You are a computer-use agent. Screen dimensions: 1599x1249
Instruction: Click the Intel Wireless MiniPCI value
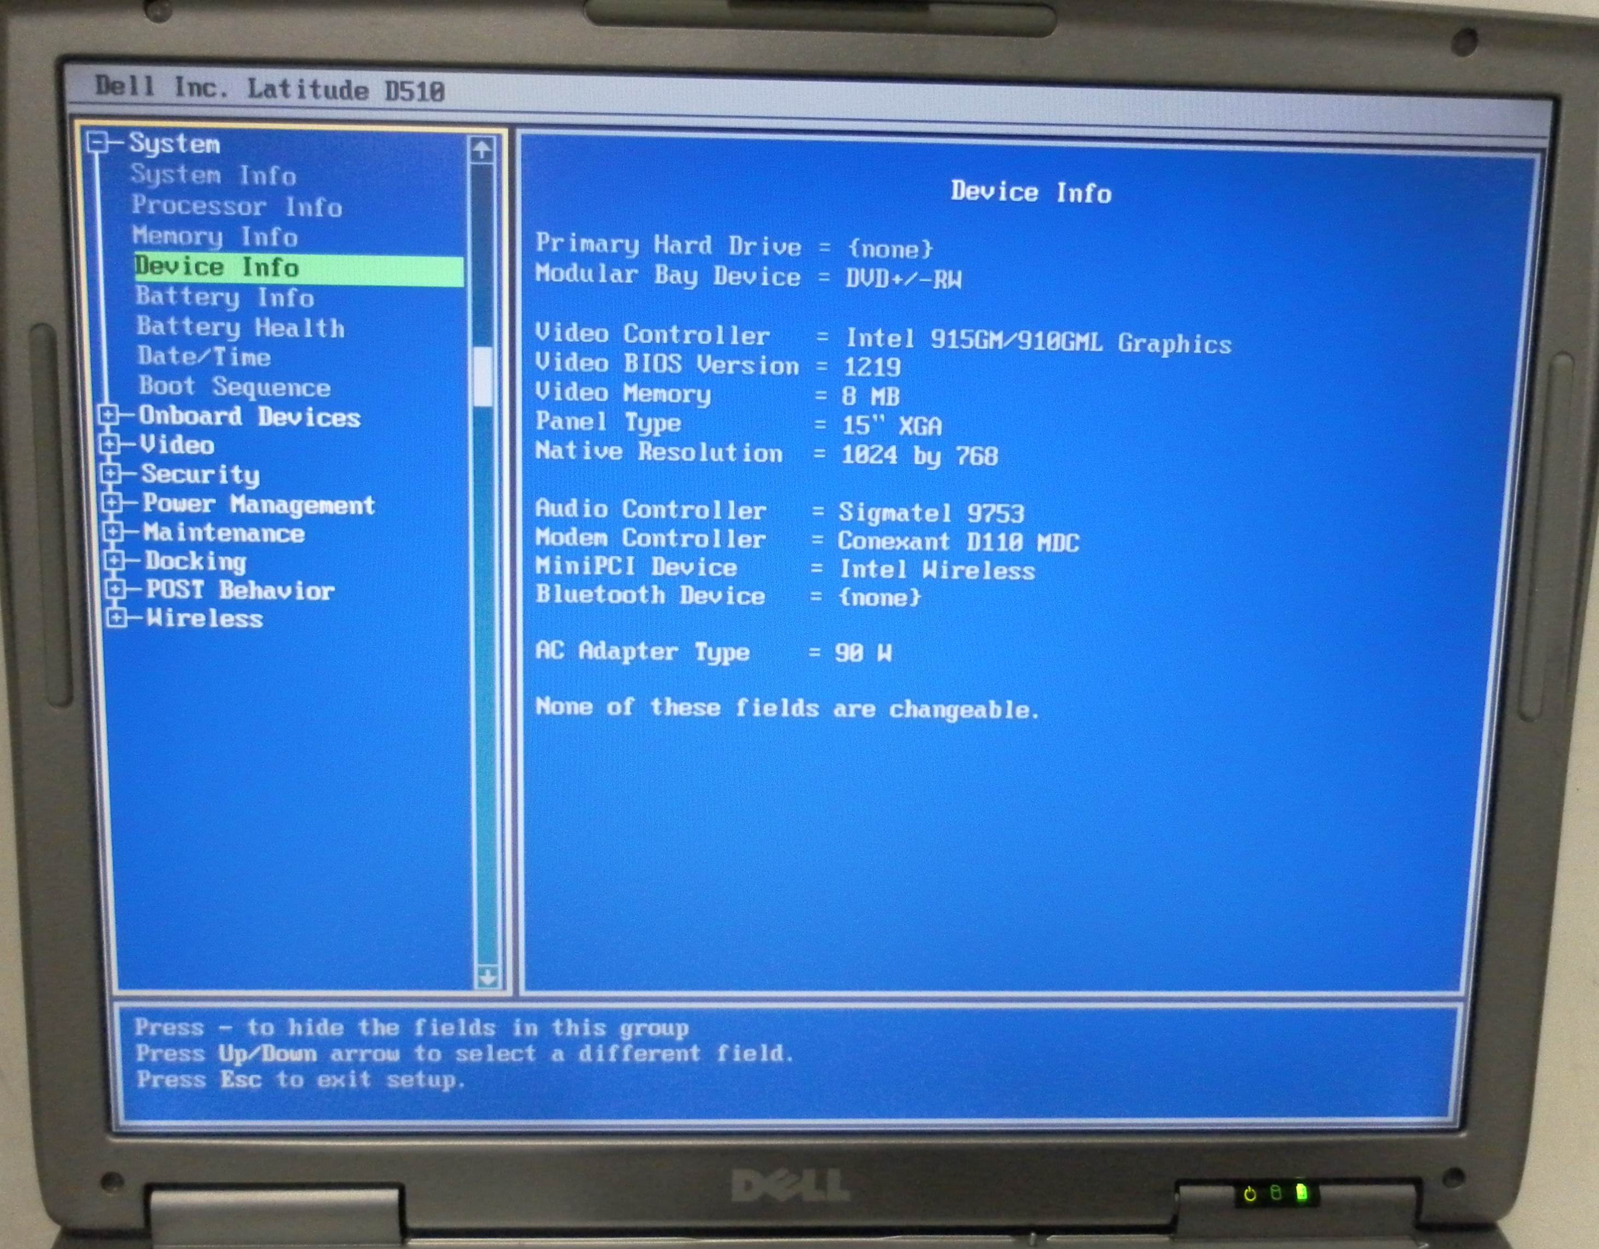937,569
